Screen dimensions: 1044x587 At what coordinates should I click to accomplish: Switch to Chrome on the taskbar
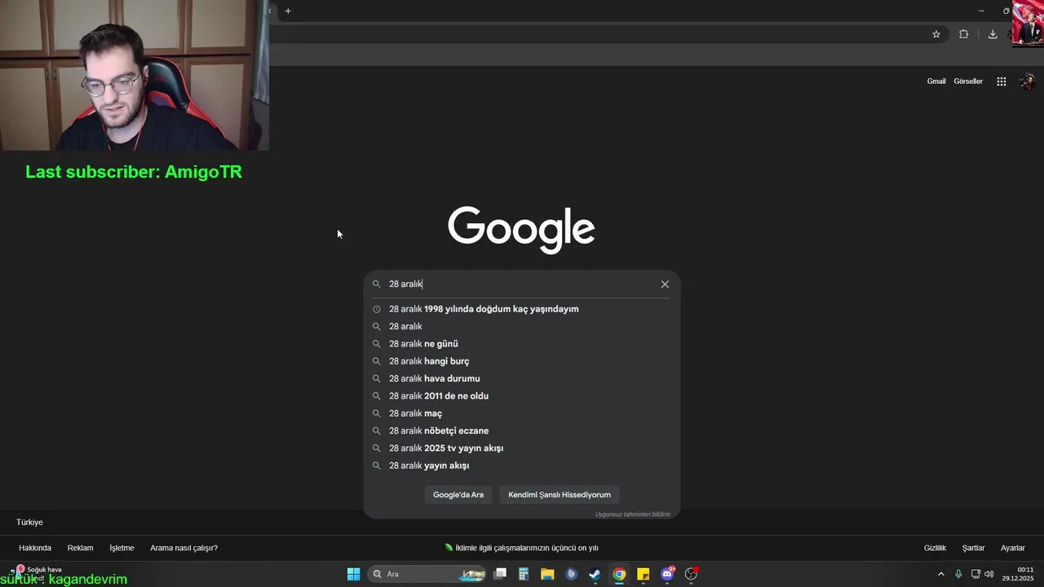pos(619,574)
